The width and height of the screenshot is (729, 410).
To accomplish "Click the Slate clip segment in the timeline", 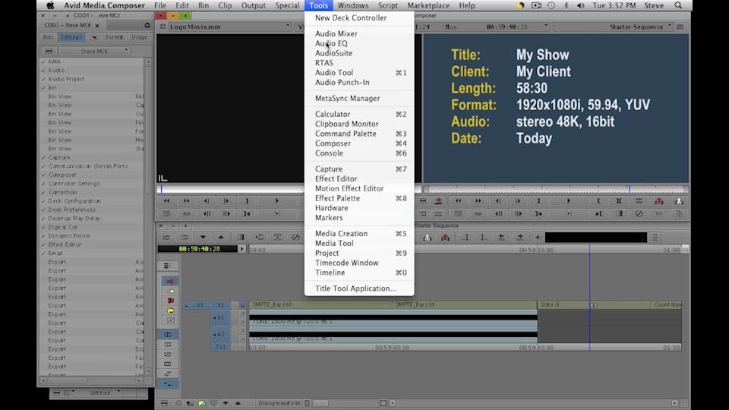I will (594, 305).
